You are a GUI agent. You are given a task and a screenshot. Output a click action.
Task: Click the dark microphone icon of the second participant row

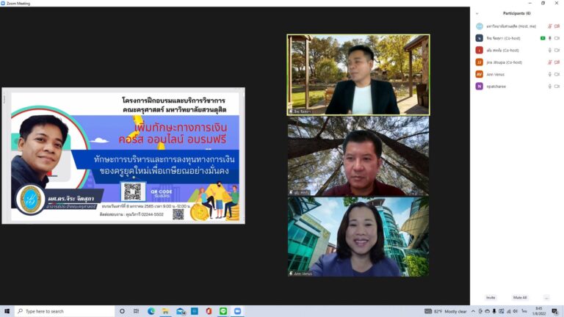coord(549,38)
